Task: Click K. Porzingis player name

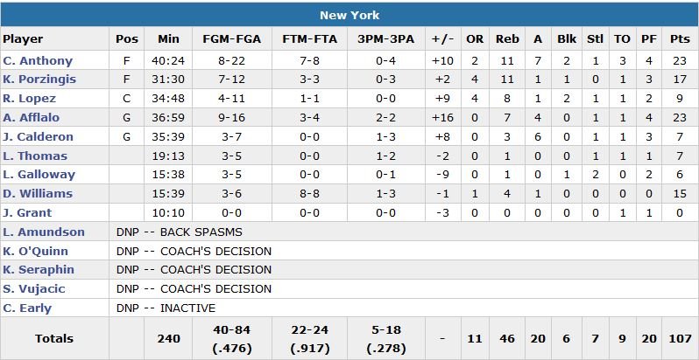Action: [39, 80]
